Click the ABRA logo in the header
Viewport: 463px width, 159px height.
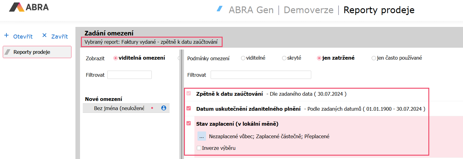point(29,7)
